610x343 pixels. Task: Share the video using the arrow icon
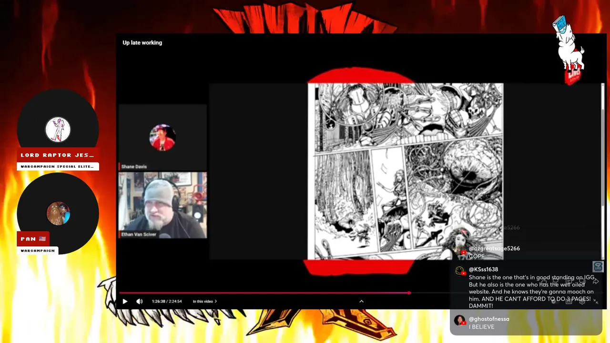coord(596,282)
